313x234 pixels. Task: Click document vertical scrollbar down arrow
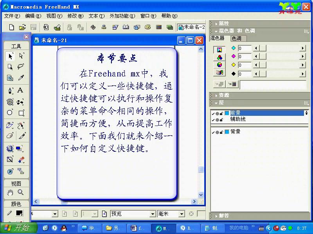pyautogui.click(x=201, y=195)
